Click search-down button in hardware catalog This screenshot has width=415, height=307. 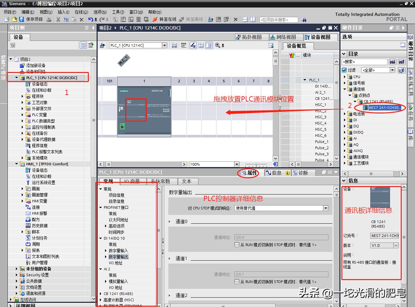(x=393, y=62)
